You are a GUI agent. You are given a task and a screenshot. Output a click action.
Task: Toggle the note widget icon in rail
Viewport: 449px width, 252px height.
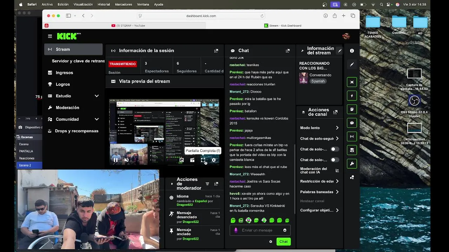tap(352, 109)
